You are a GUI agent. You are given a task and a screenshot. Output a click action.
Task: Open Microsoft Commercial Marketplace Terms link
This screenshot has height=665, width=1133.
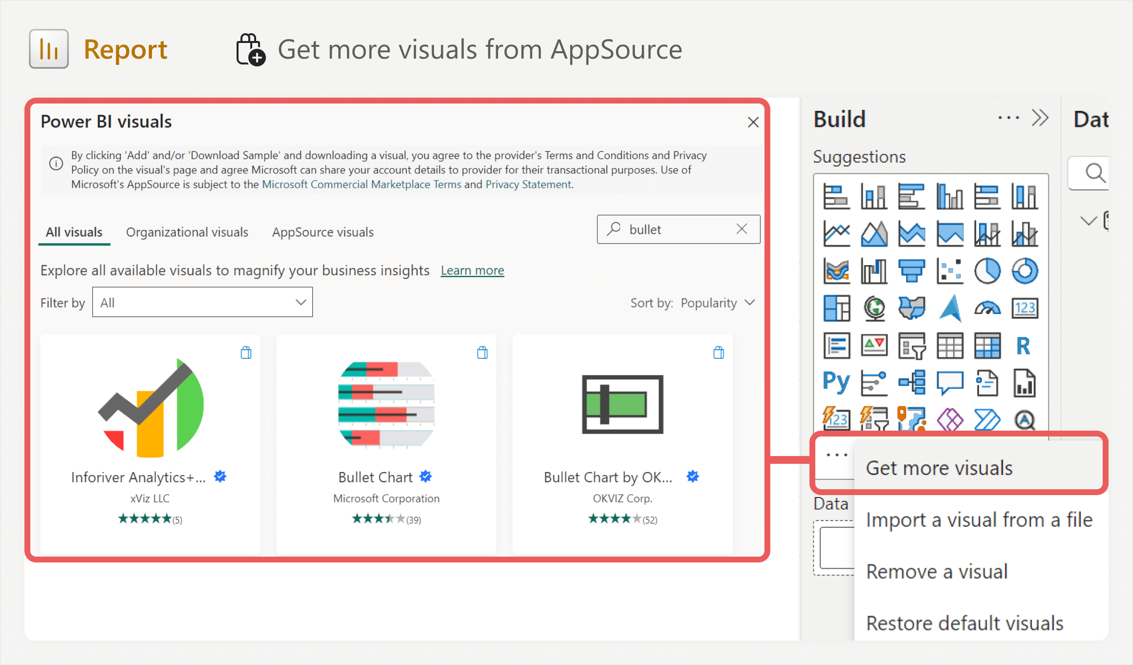click(x=362, y=184)
